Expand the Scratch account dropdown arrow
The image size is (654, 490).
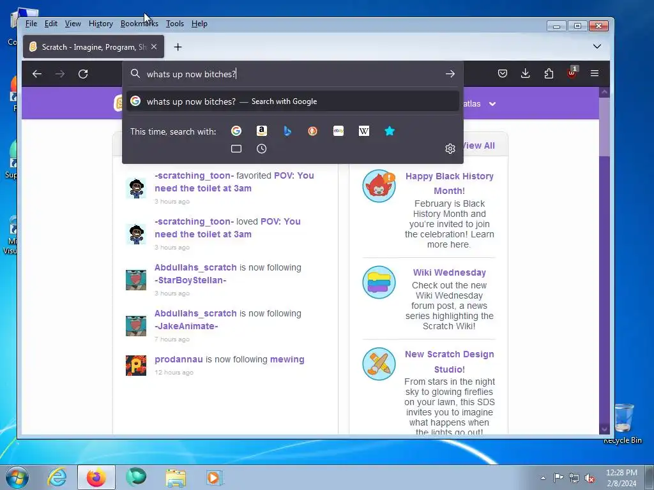tap(492, 104)
